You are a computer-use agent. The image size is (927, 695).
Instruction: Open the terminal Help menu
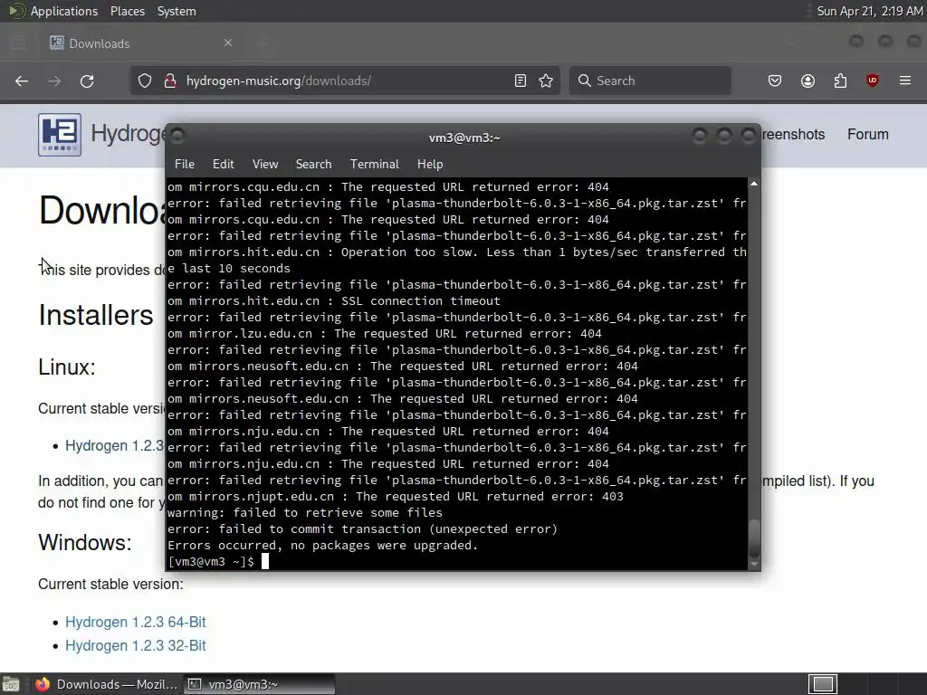(x=430, y=165)
